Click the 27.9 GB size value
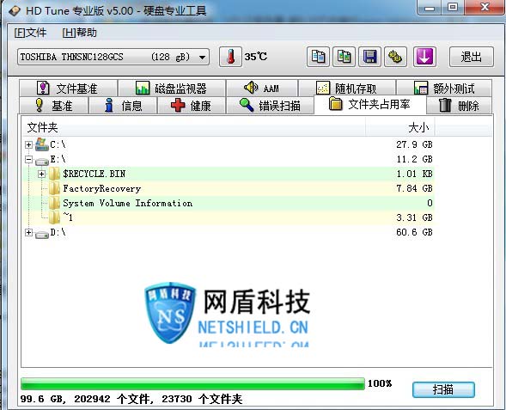 pyautogui.click(x=414, y=144)
